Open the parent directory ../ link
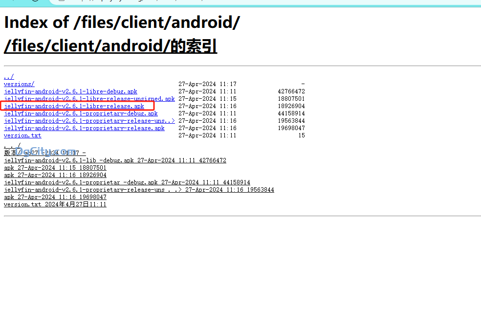 [9, 77]
